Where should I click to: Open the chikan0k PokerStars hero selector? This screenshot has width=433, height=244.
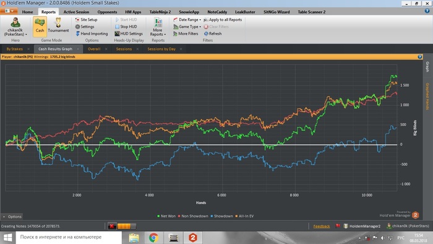[x=15, y=27]
